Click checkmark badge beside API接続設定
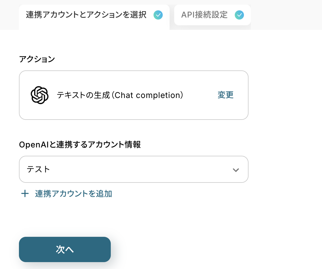322x269 pixels. pyautogui.click(x=239, y=15)
